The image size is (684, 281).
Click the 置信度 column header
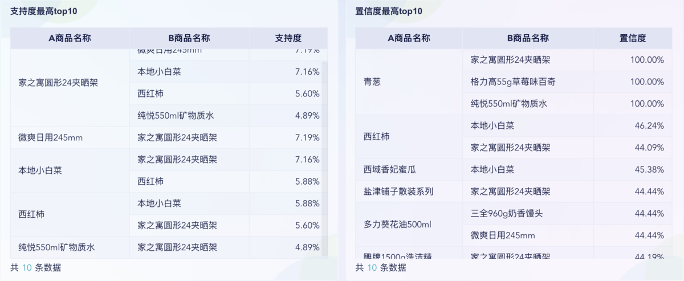click(633, 38)
